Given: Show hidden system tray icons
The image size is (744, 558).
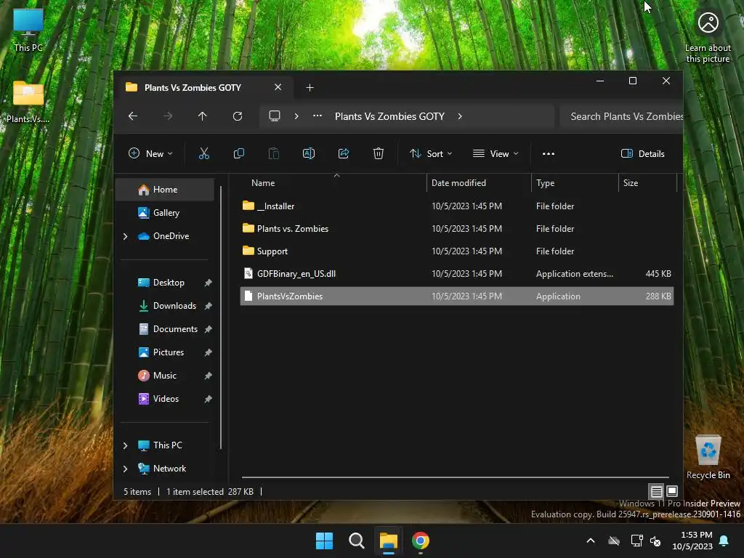Looking at the screenshot, I should coord(591,541).
